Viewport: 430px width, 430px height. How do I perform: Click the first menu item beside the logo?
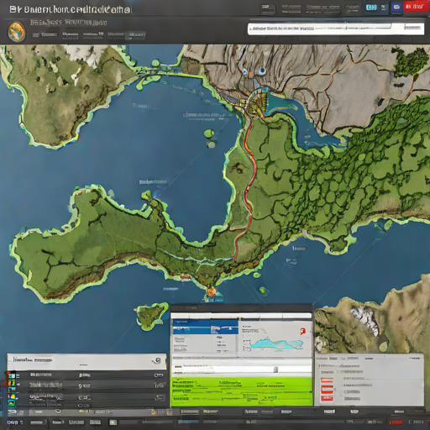tap(45, 35)
